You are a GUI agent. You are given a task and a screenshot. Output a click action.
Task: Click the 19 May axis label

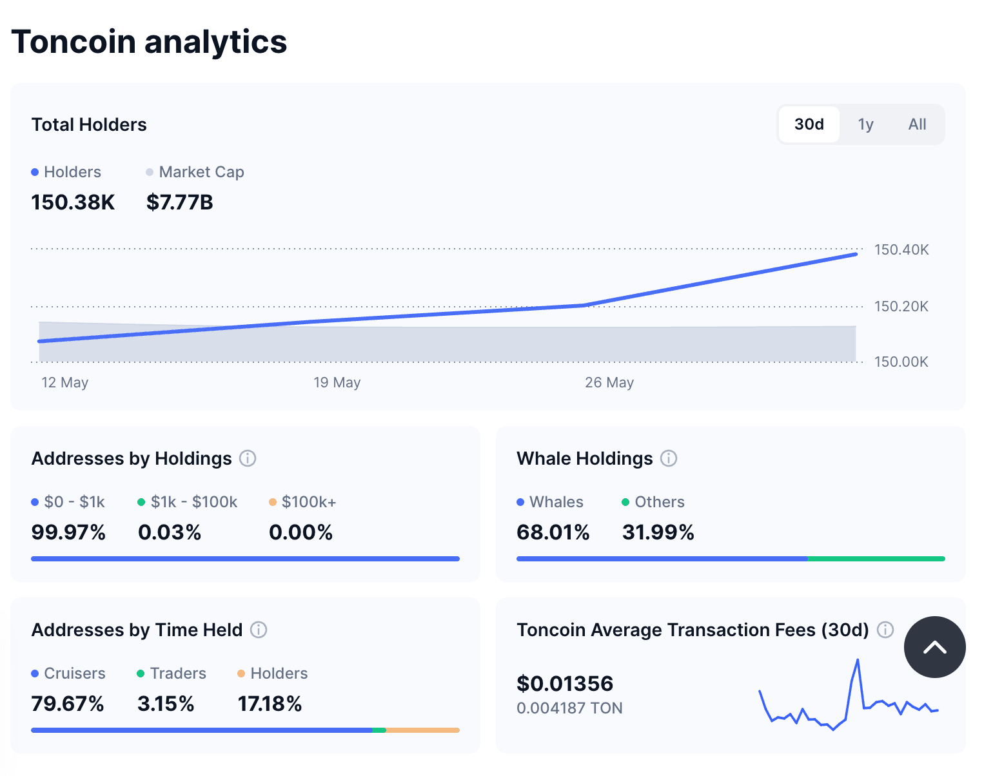click(x=337, y=382)
